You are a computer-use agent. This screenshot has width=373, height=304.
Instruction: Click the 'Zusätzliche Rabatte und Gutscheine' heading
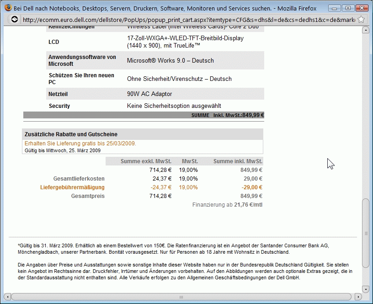[71, 134]
